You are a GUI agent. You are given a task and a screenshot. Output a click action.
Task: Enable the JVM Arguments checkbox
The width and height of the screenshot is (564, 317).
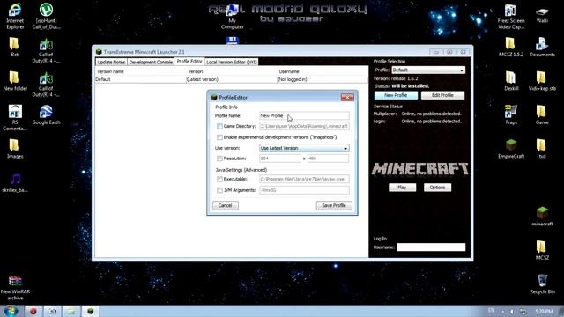[x=219, y=190]
